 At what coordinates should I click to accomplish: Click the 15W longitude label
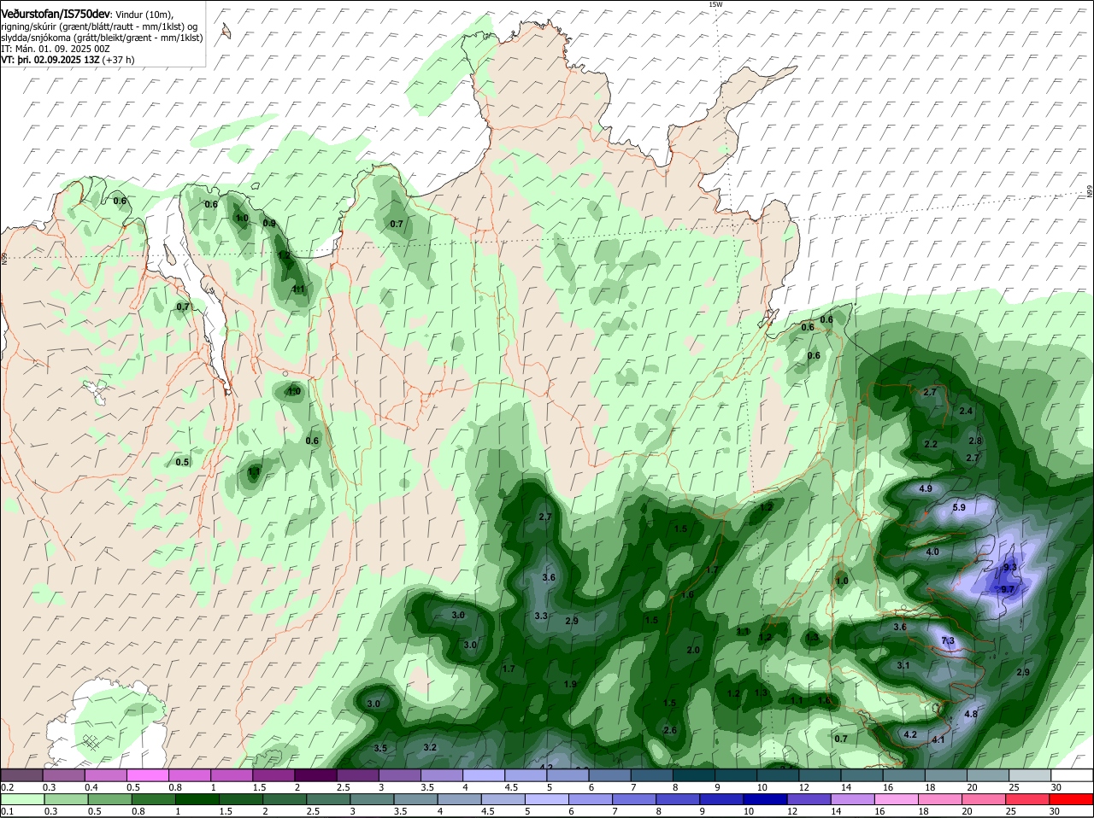point(715,4)
